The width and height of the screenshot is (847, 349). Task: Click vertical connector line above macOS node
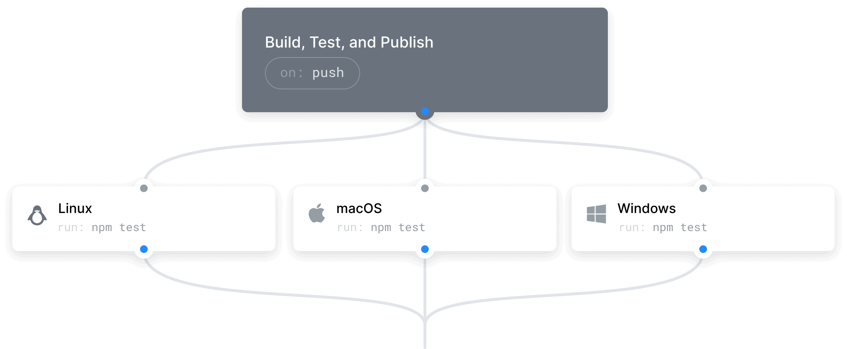[x=425, y=151]
